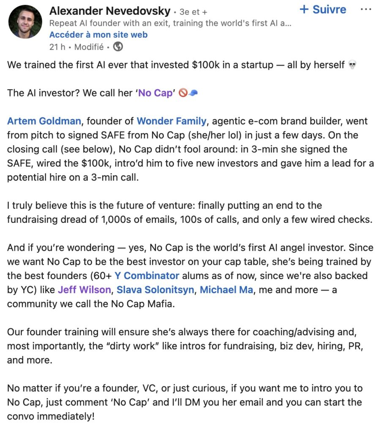Open Alexander Nevedovsky's name link
385x433 pixels.
click(x=110, y=11)
